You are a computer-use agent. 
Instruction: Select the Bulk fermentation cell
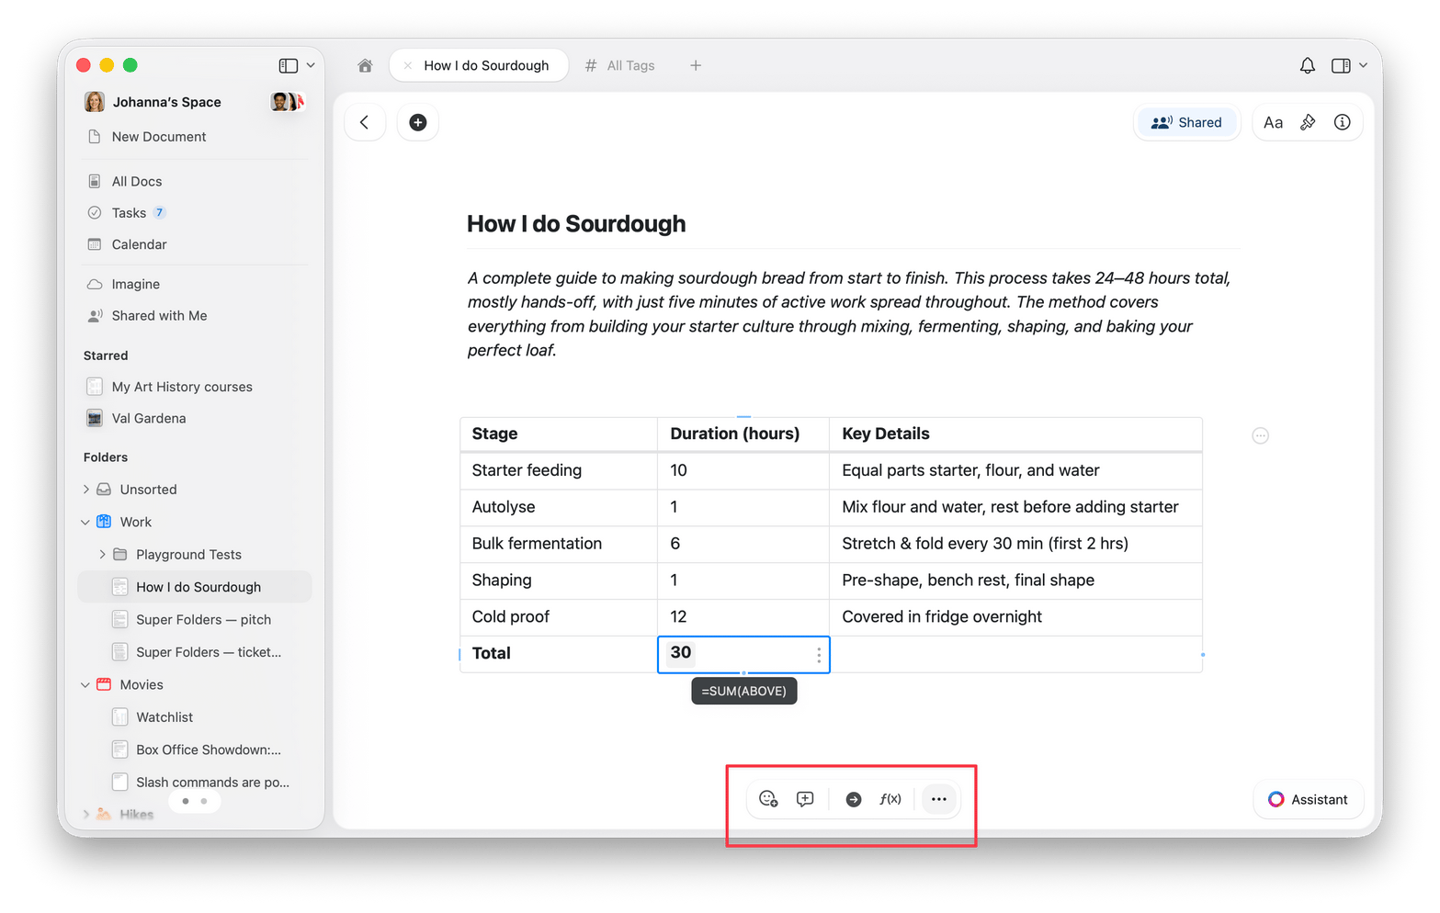pyautogui.click(x=559, y=544)
